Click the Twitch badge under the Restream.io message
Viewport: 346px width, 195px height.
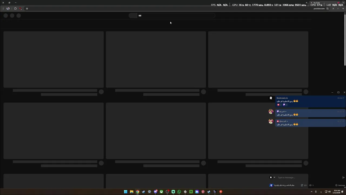284,105
